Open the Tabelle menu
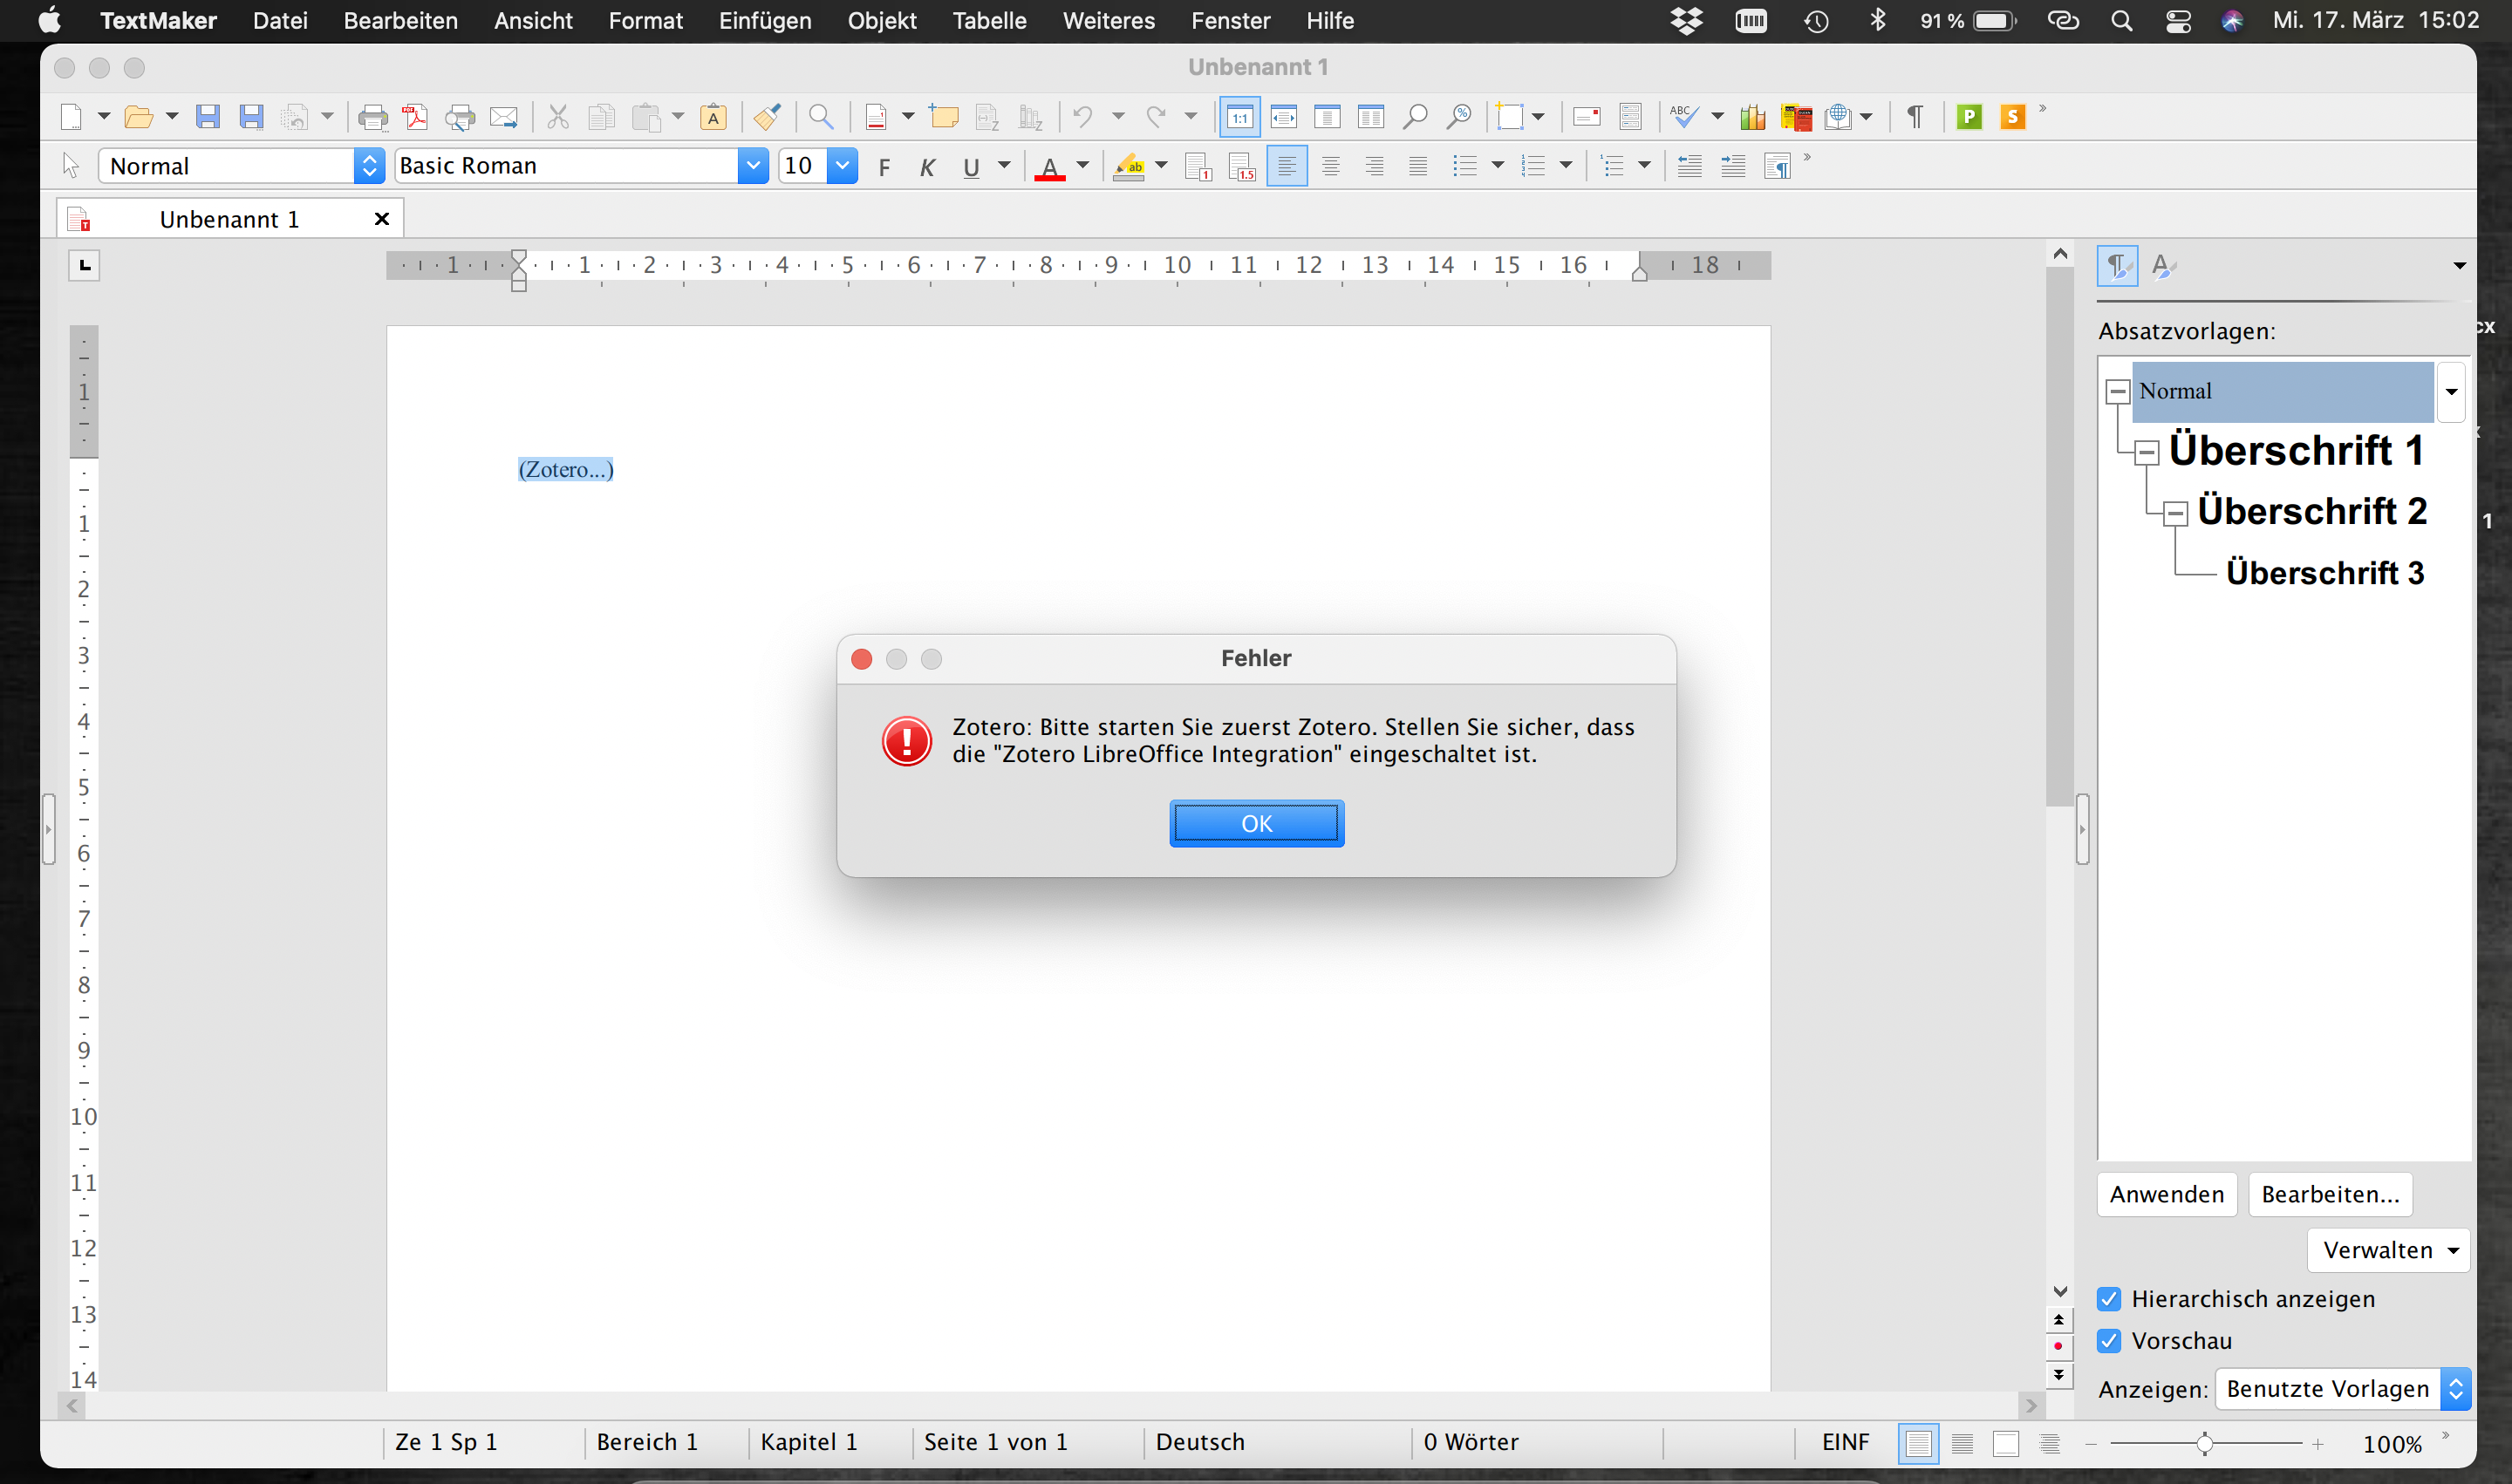 click(x=989, y=20)
